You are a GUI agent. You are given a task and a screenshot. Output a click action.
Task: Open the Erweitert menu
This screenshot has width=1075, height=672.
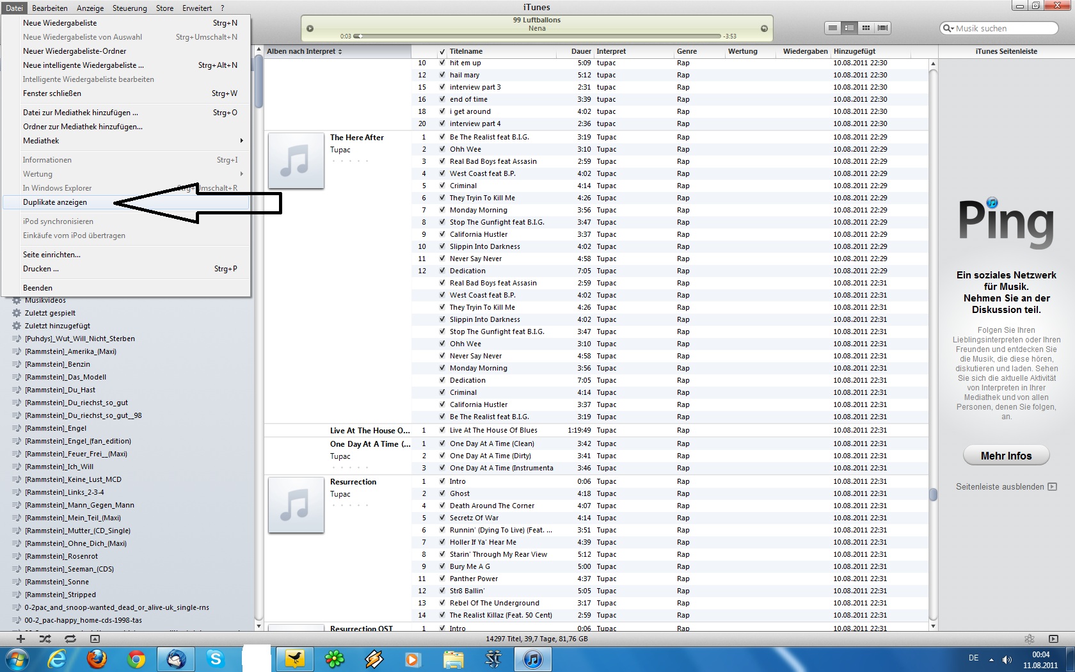click(x=197, y=8)
